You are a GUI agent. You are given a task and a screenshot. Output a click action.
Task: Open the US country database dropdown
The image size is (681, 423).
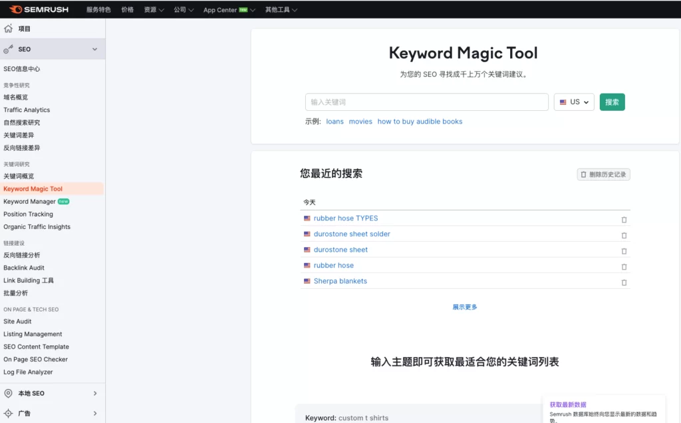point(574,102)
